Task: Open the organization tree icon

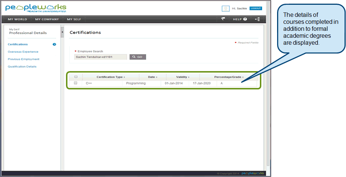Action: [257, 19]
